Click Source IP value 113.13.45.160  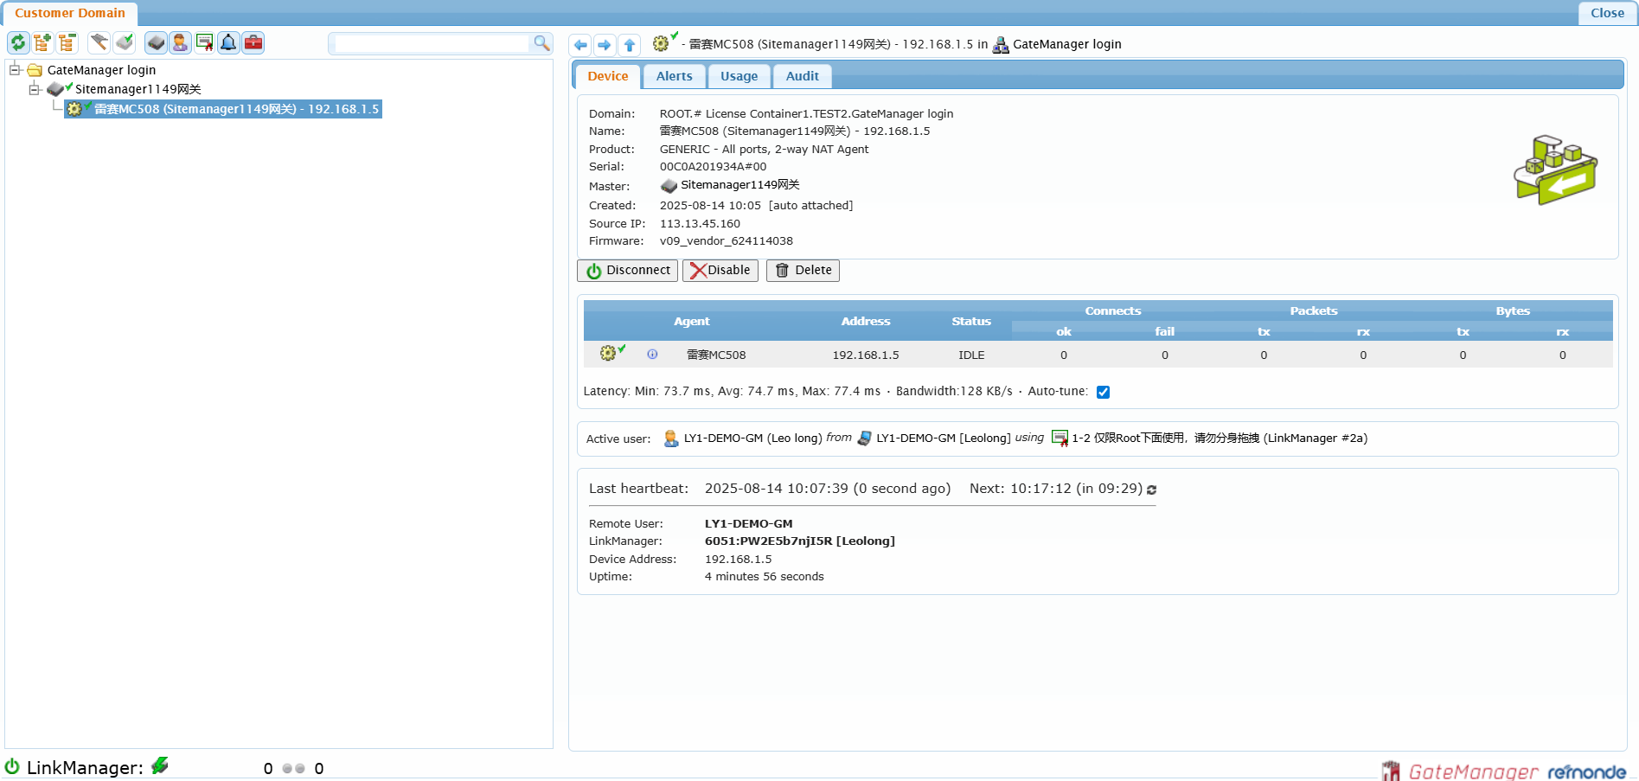(700, 224)
